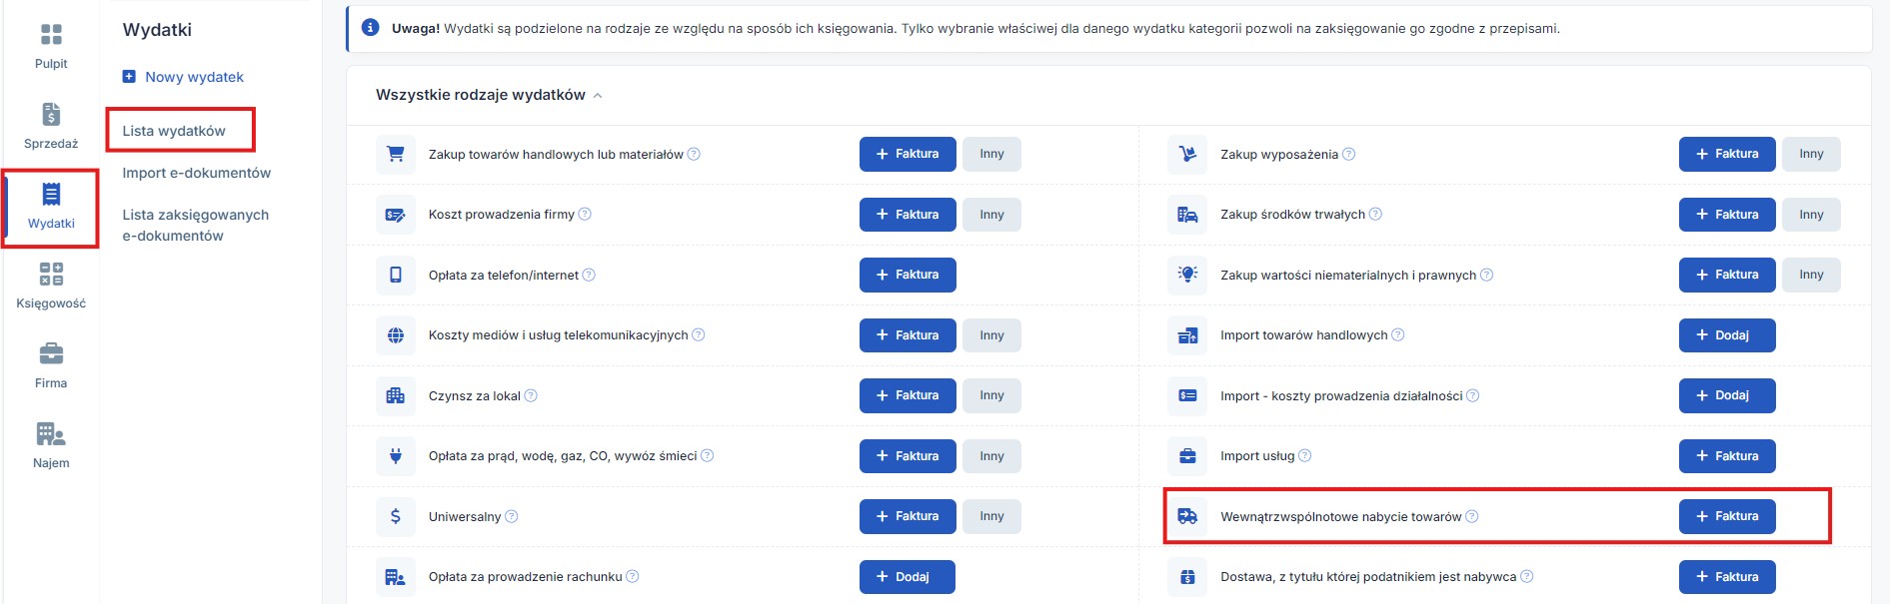The image size is (1890, 604).
Task: Click the Nowy wydatek link
Action: point(194,77)
